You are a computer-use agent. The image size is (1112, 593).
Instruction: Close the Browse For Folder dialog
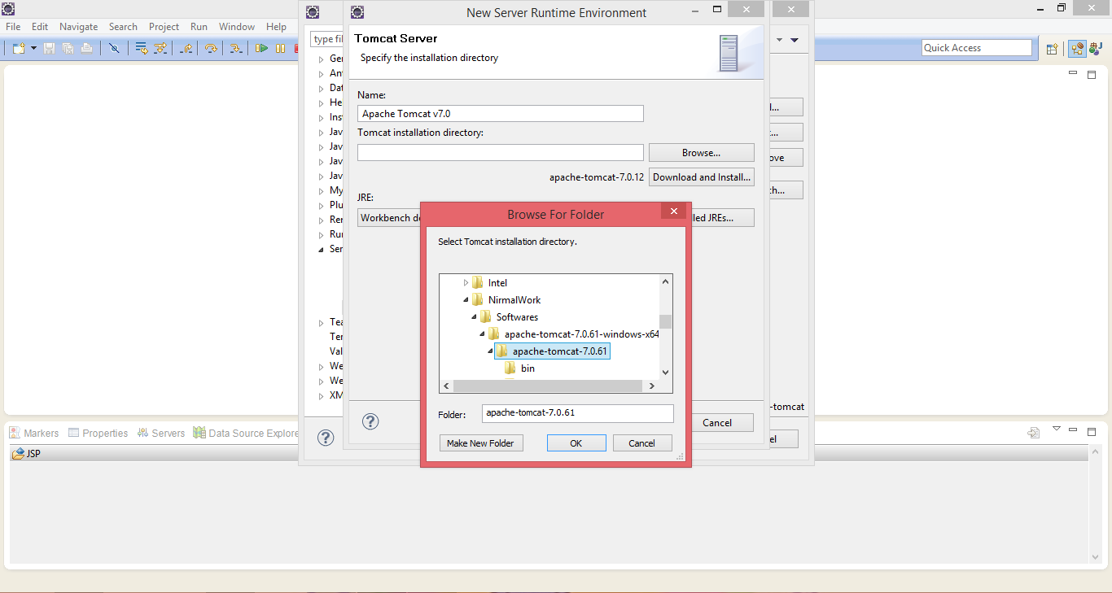(x=673, y=211)
